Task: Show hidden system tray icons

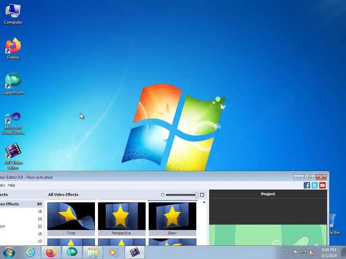Action: (x=287, y=253)
